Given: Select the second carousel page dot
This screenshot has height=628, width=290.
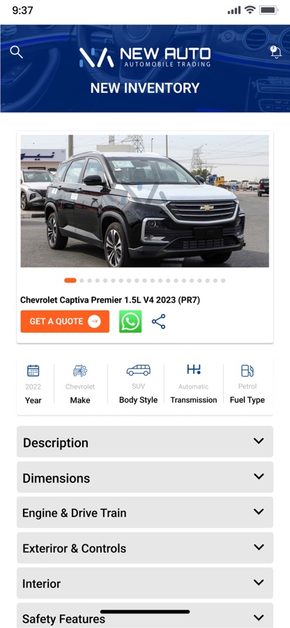Looking at the screenshot, I should click(82, 281).
